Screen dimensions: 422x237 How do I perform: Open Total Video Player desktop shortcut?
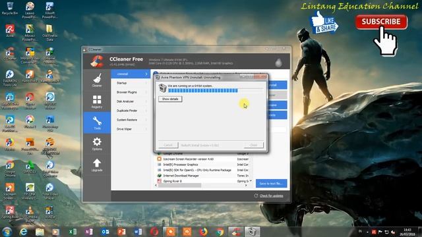tap(50, 191)
